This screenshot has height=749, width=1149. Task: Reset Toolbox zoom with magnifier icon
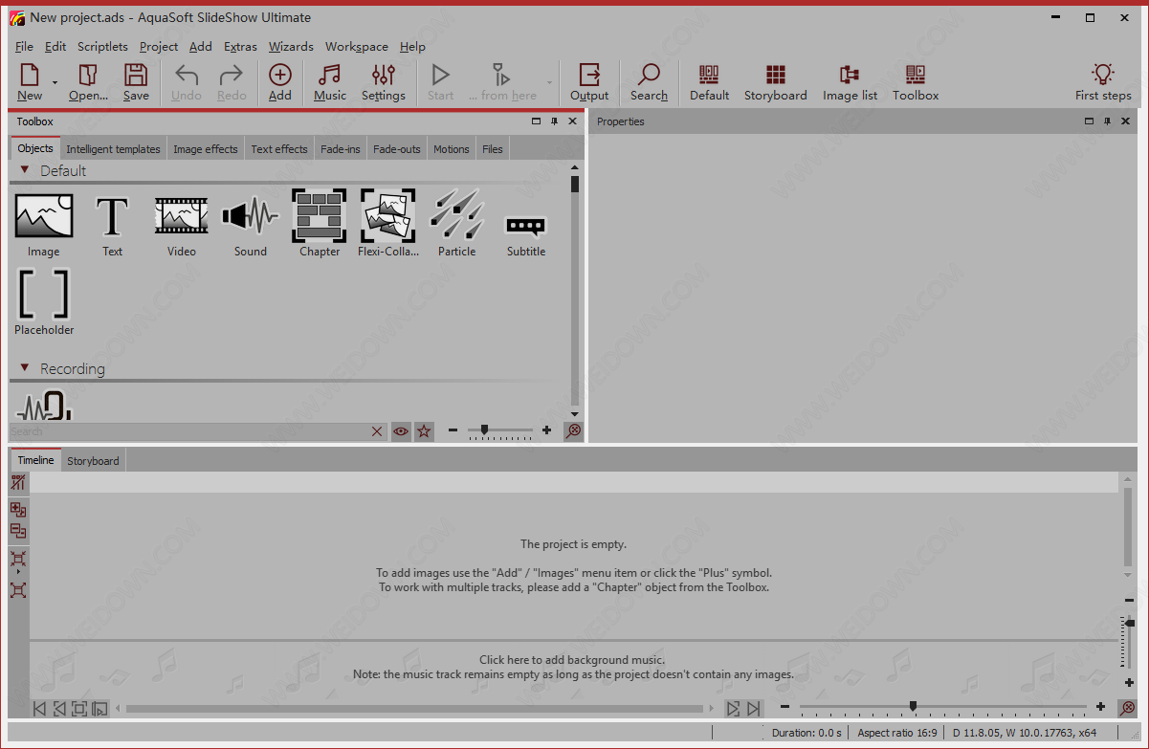[573, 431]
